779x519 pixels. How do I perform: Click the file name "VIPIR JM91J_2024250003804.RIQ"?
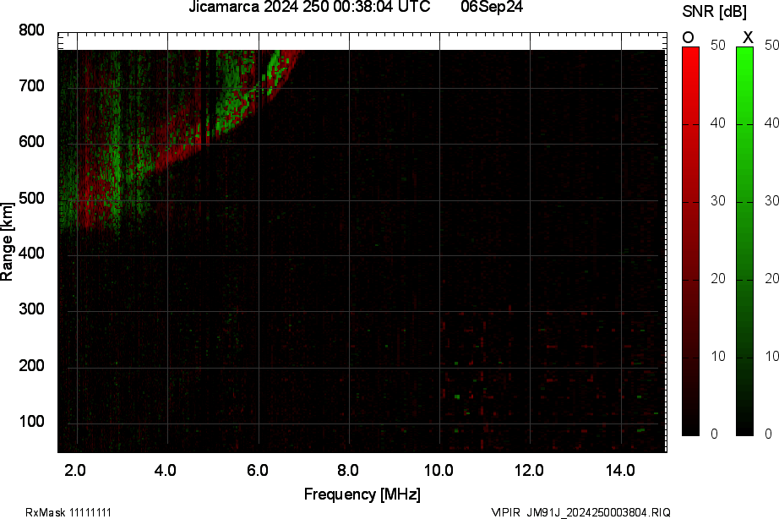pyautogui.click(x=580, y=512)
